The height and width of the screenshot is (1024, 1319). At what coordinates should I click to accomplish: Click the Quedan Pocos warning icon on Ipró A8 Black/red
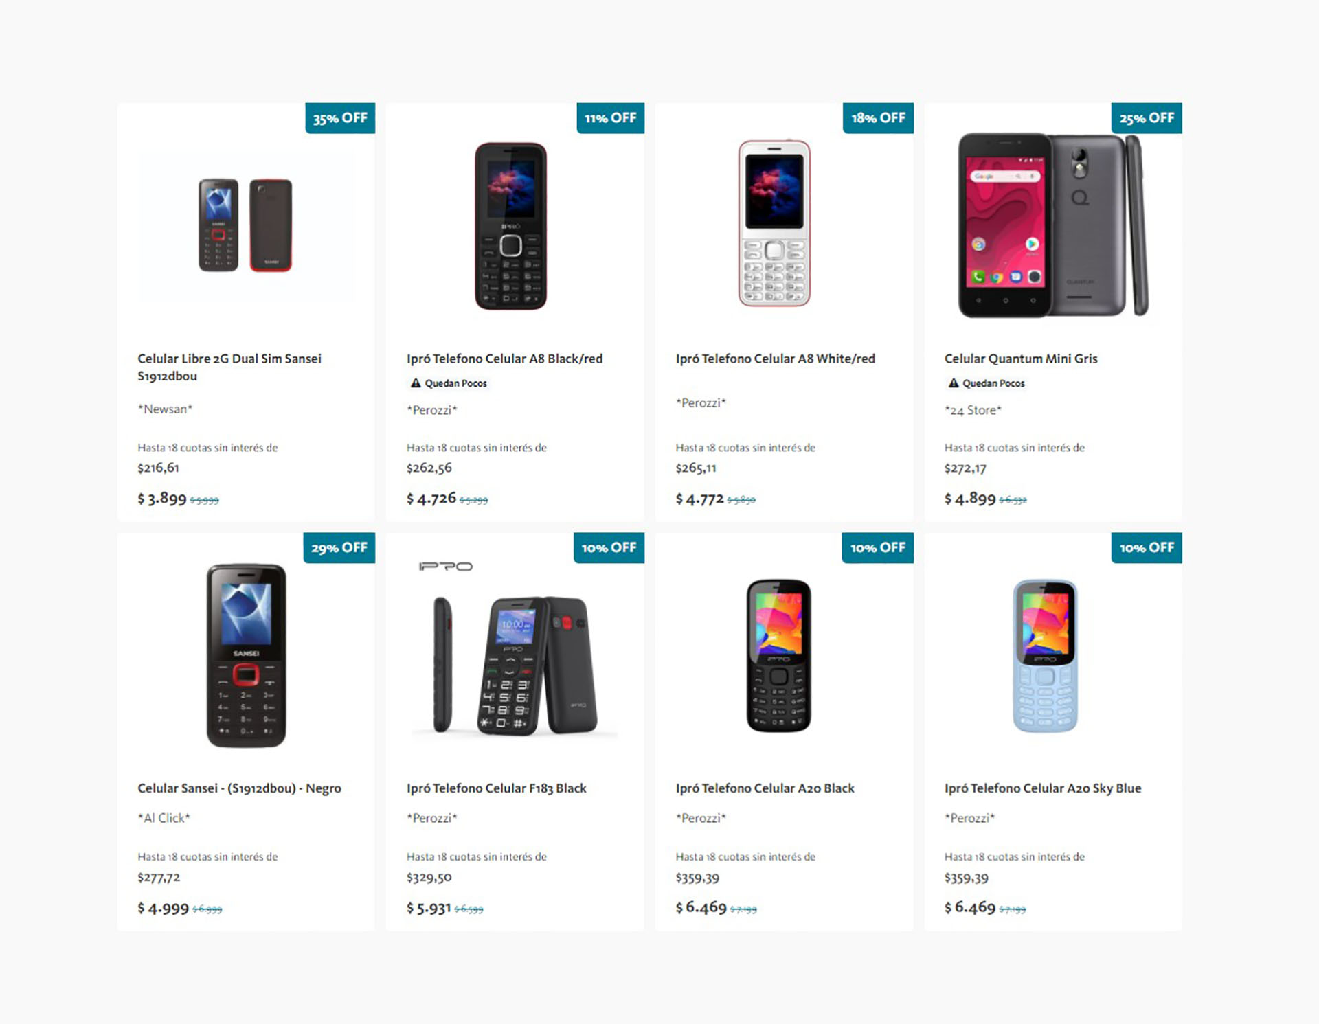tap(417, 383)
